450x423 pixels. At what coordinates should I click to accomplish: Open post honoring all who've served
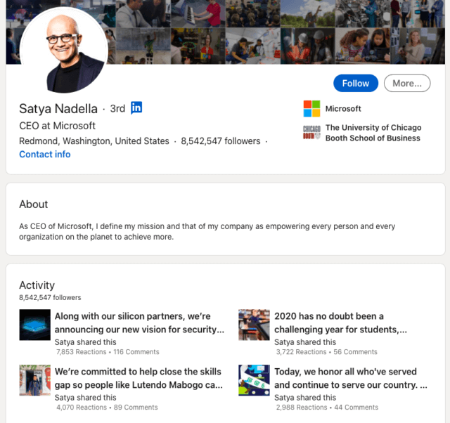(351, 378)
